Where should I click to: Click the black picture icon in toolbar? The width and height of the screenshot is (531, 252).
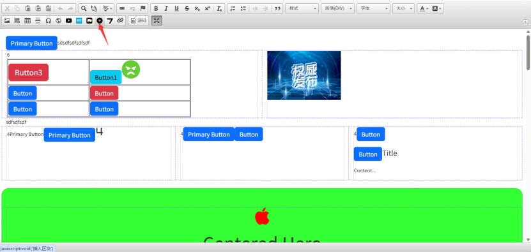coord(89,20)
